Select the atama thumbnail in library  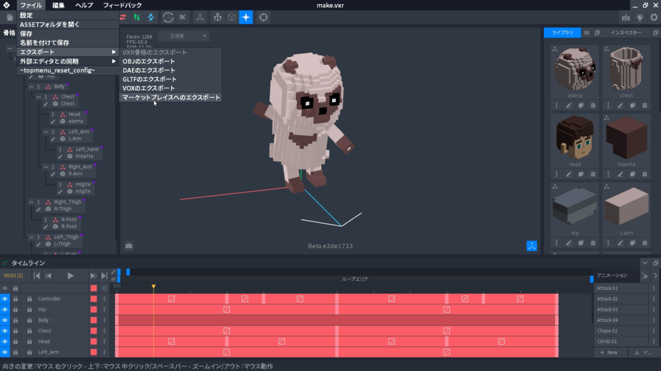575,70
